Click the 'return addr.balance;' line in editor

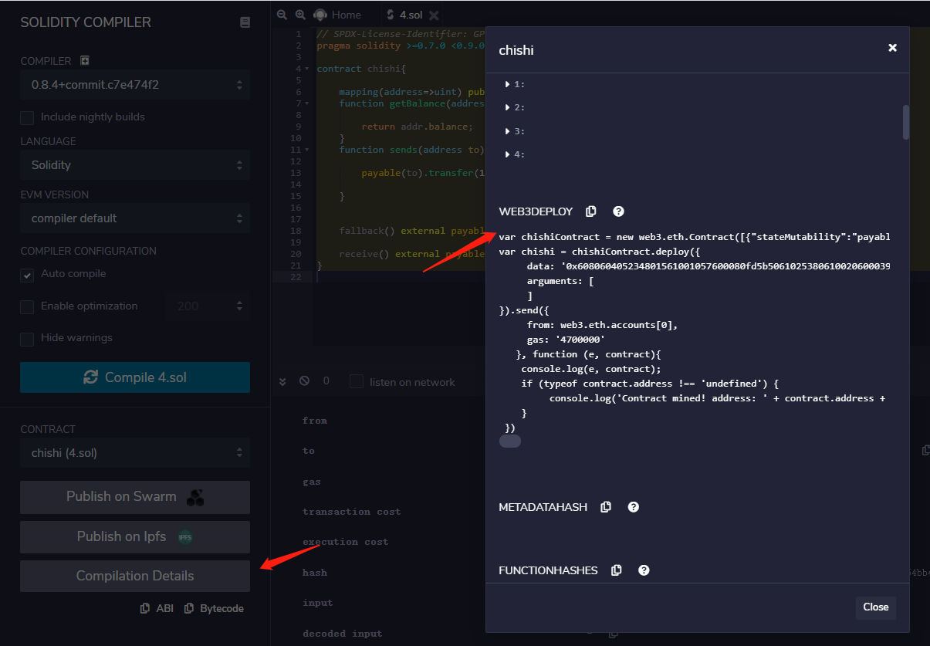click(417, 127)
